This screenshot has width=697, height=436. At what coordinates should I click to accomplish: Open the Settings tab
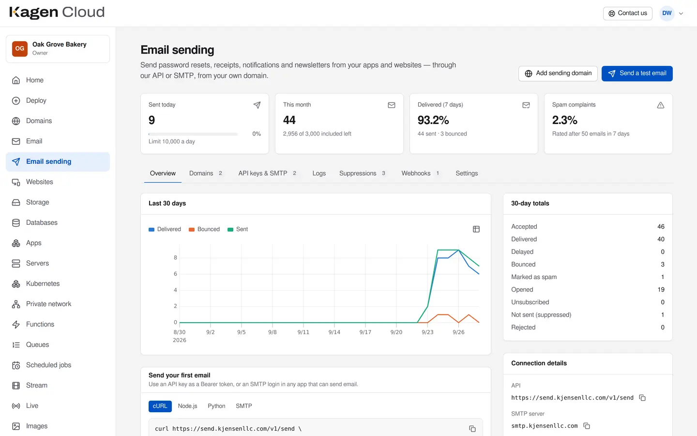[467, 173]
